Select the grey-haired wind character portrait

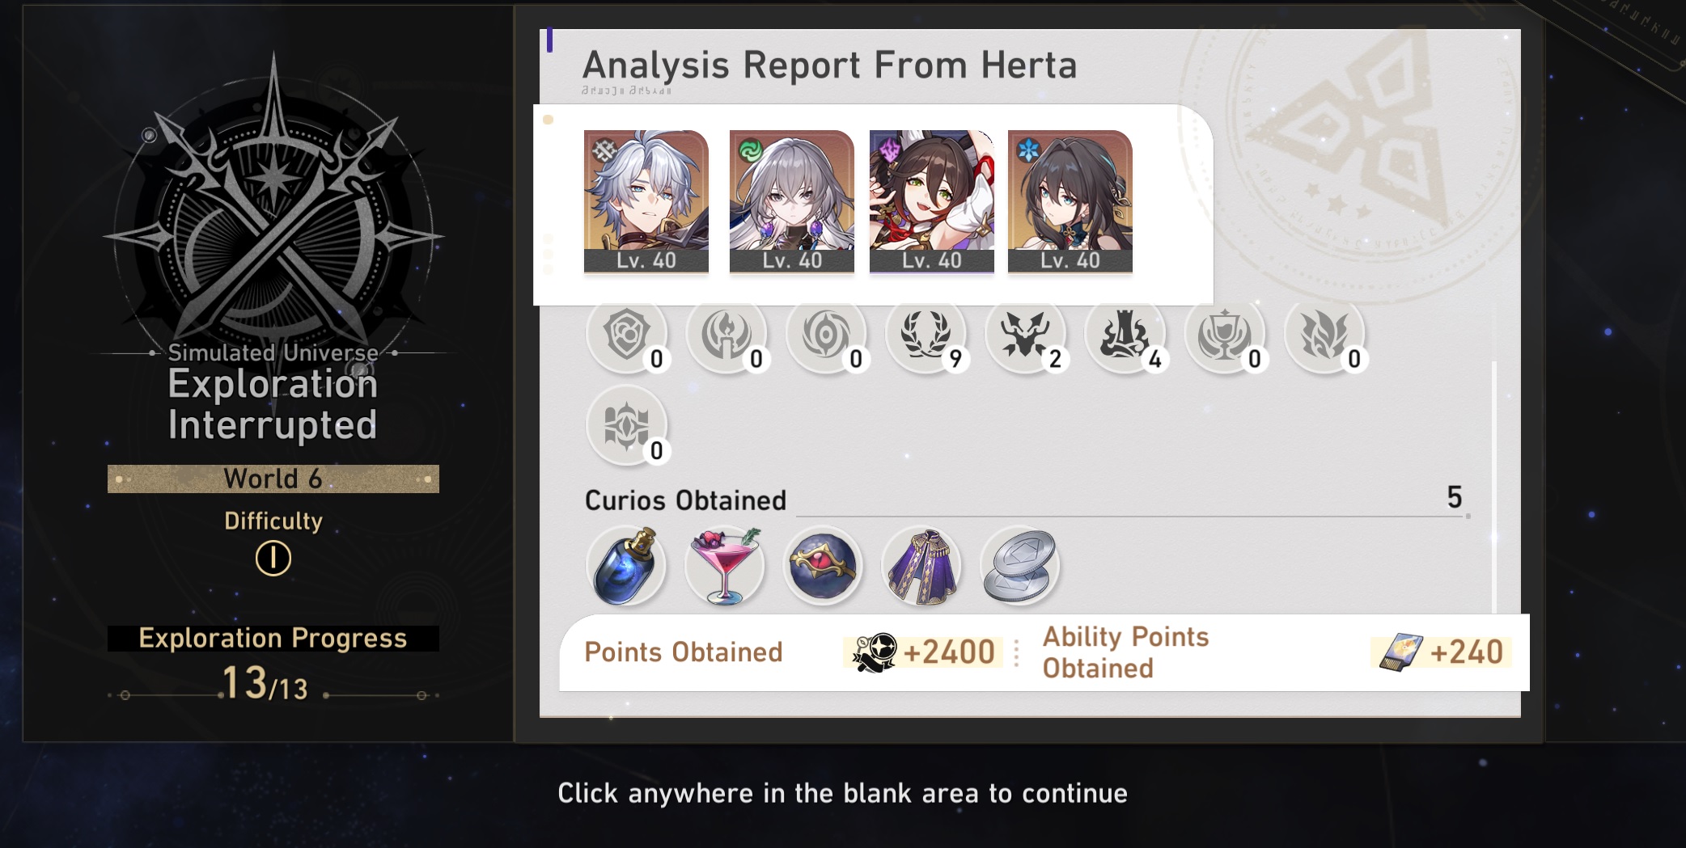792,201
